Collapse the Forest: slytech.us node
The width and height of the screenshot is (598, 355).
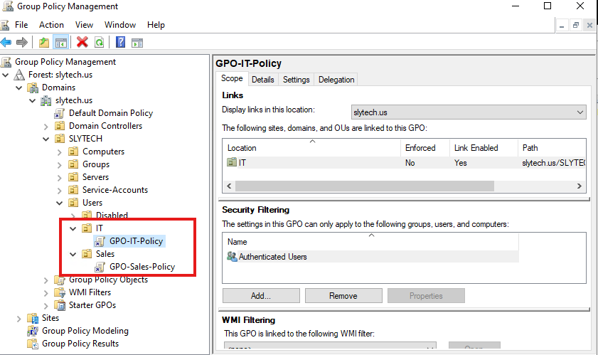[6, 75]
